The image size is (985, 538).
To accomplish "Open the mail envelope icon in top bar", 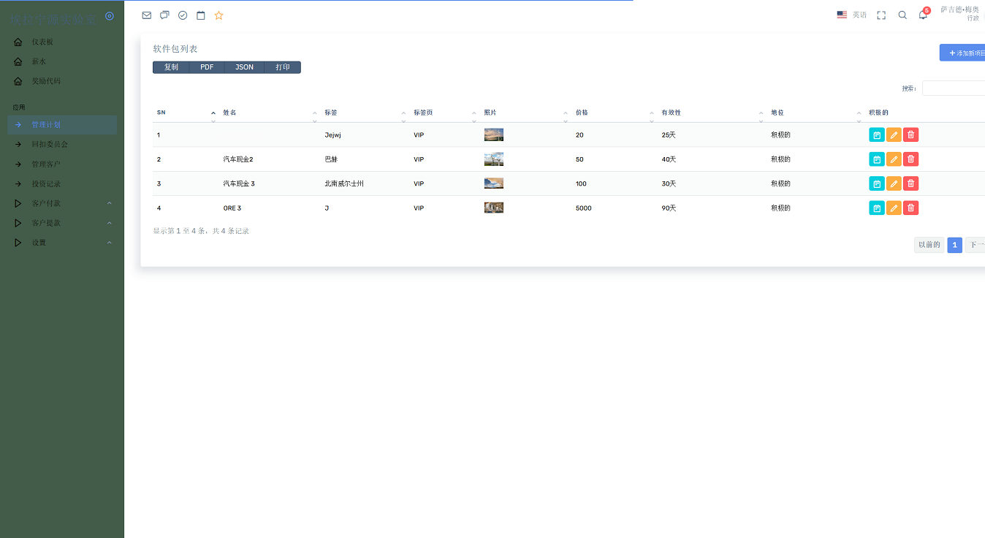I will [x=147, y=15].
